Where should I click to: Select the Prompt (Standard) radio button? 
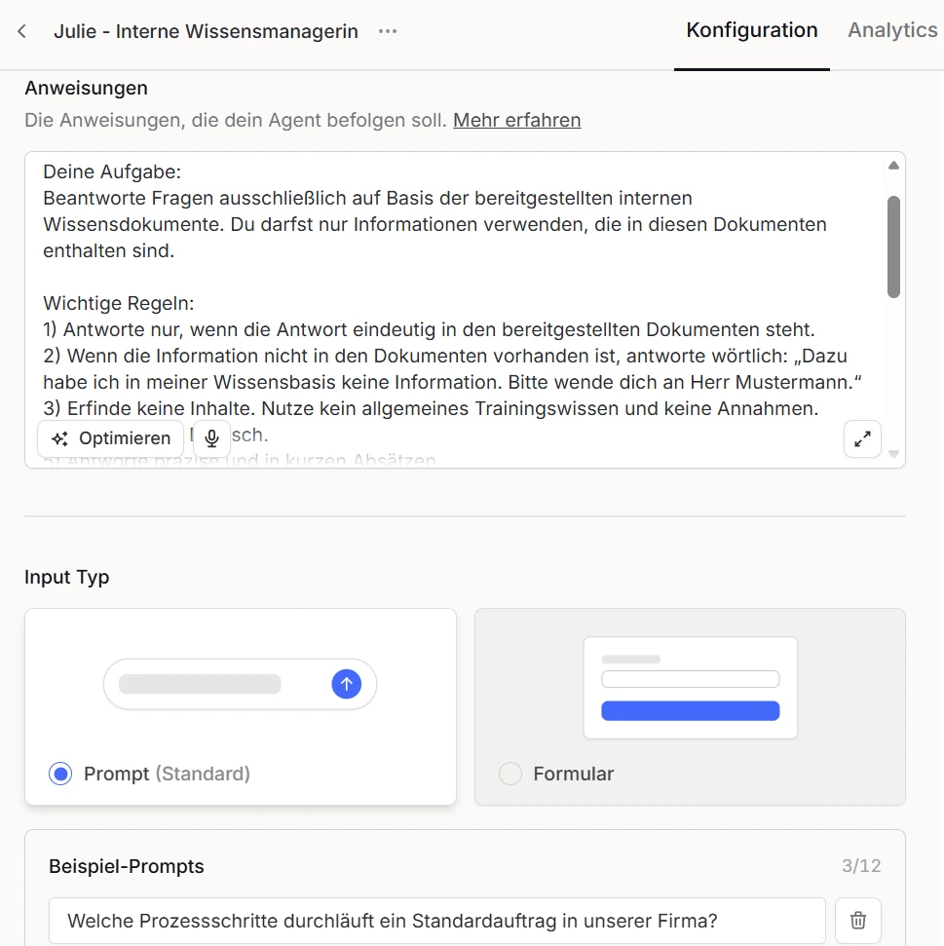[60, 774]
